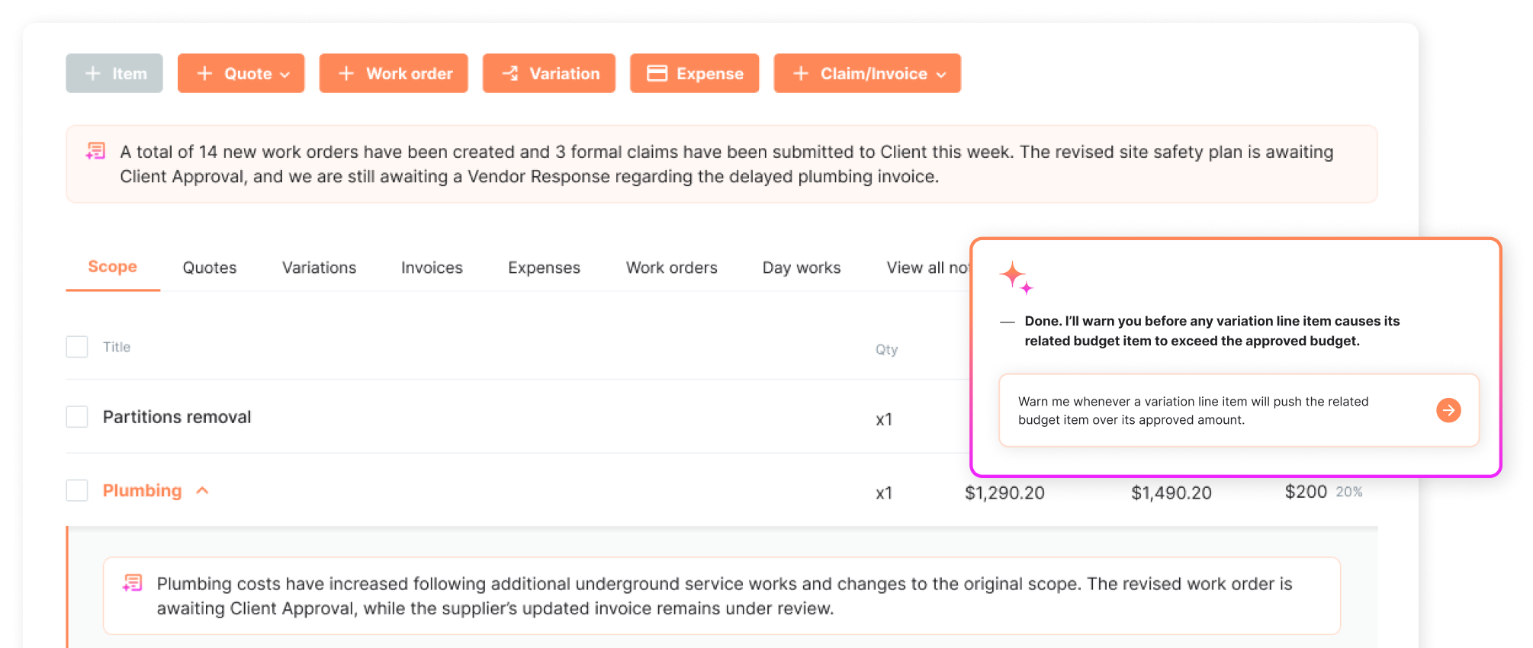The height and width of the screenshot is (648, 1533).
Task: Click the AI summary icon in top banner
Action: point(95,151)
